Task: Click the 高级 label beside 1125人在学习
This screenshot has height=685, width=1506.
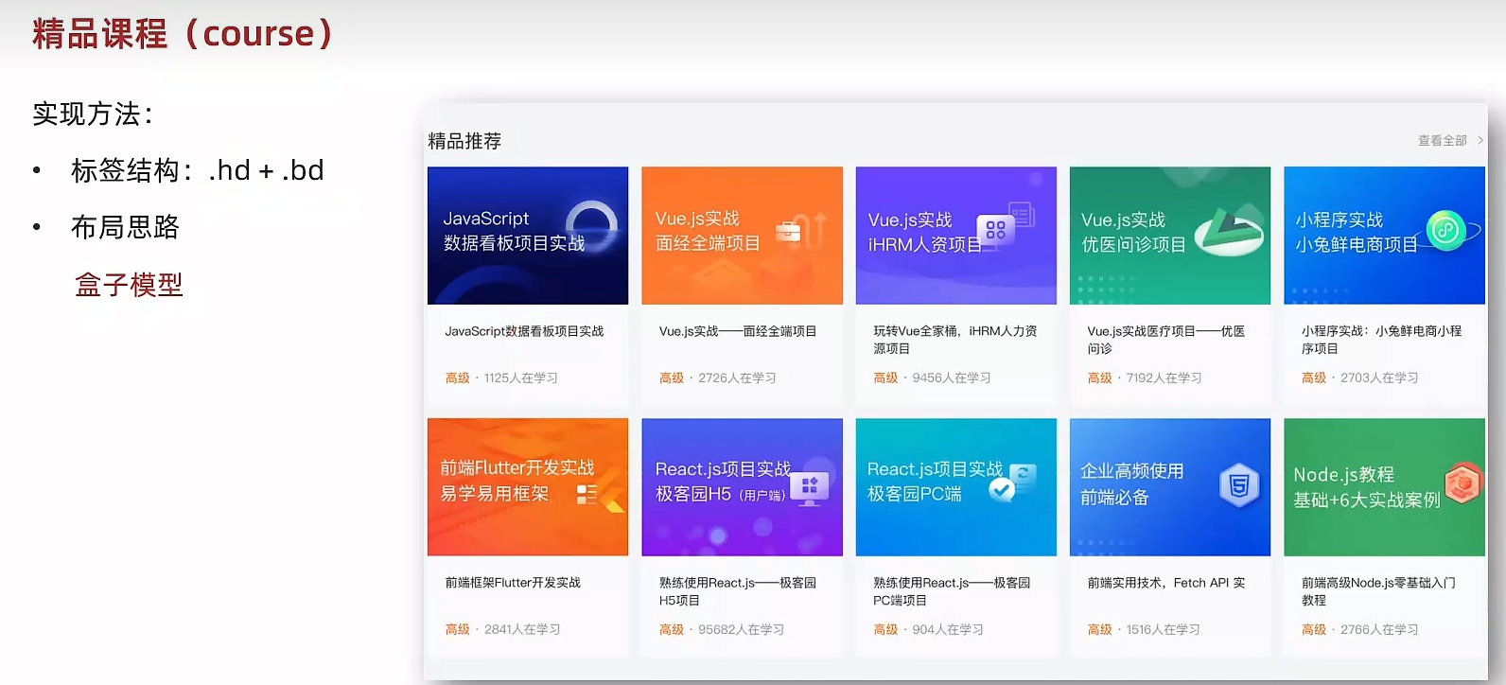Action: tap(458, 378)
